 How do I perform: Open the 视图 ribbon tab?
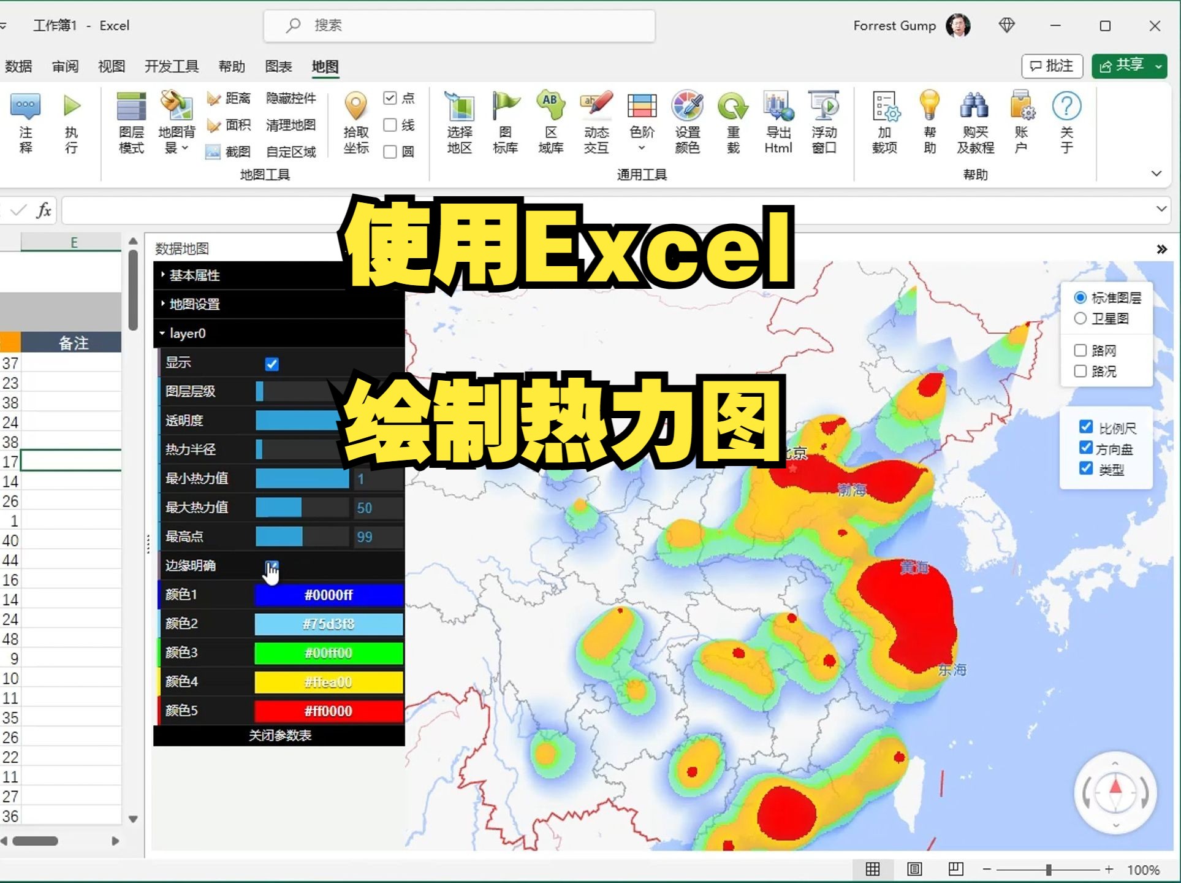coord(112,66)
